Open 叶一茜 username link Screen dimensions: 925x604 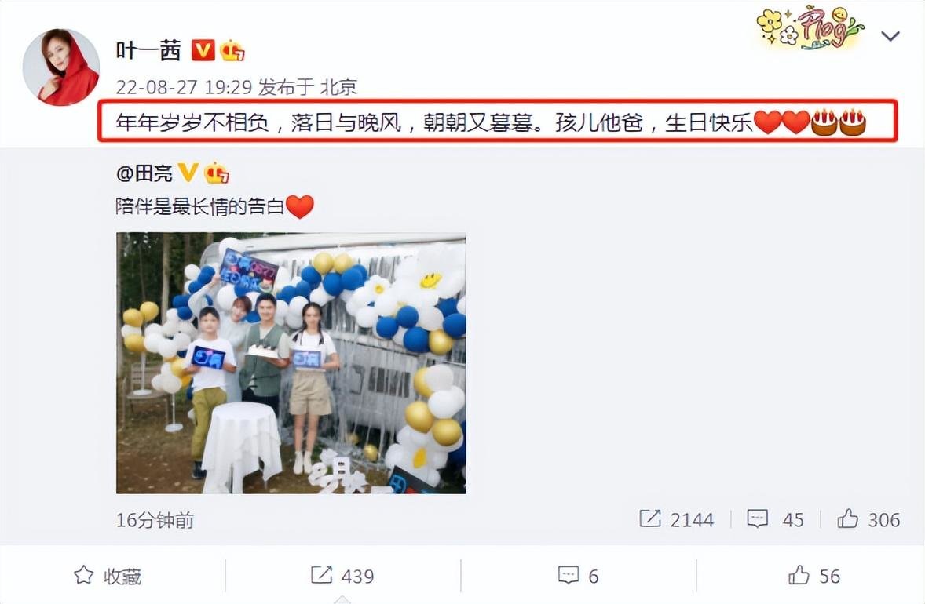tap(148, 50)
